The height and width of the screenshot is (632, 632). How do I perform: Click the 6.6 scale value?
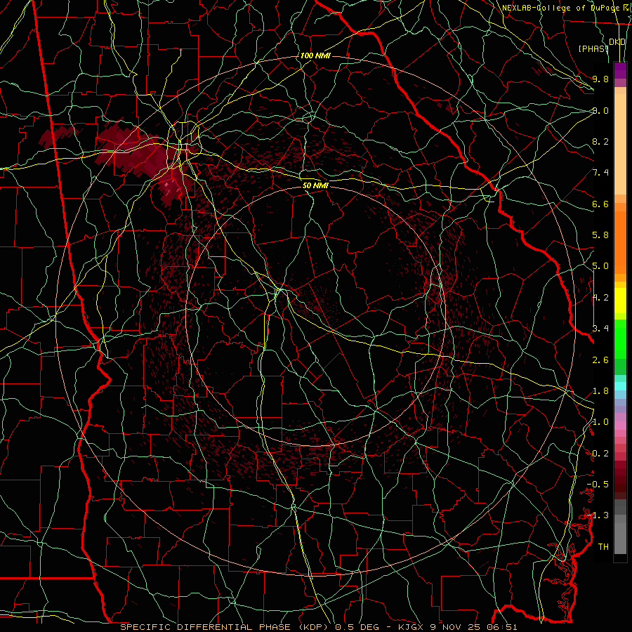click(x=600, y=204)
